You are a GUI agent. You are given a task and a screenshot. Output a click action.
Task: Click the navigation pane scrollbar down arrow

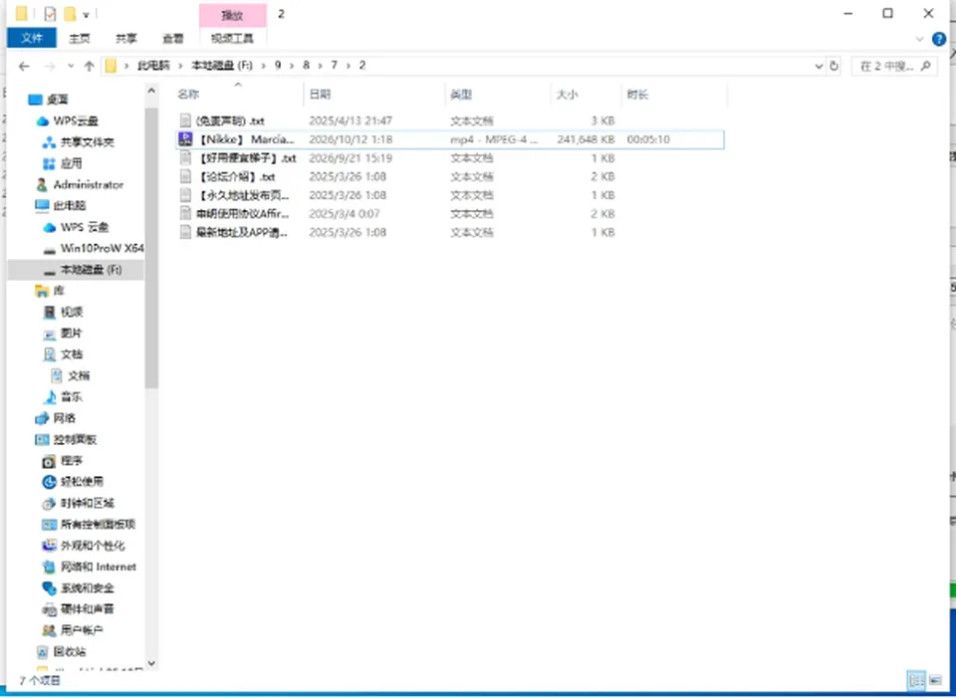tap(151, 663)
